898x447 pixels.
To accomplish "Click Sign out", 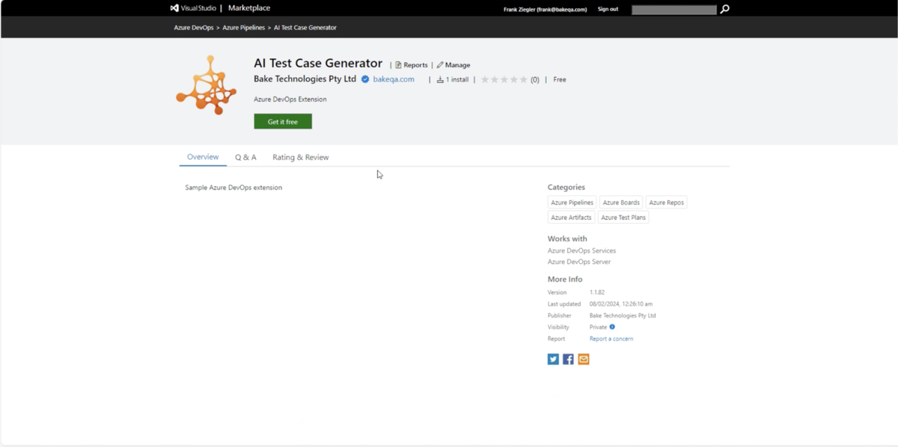I will (608, 9).
